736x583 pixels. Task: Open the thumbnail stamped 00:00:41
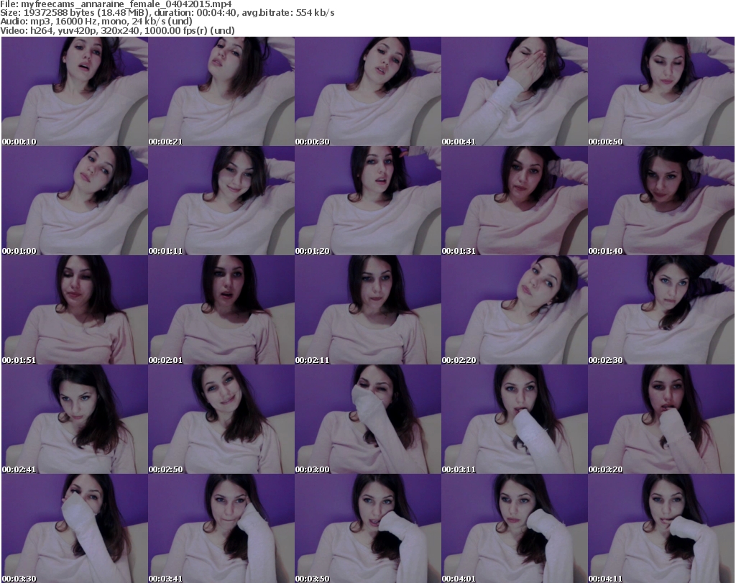click(515, 91)
